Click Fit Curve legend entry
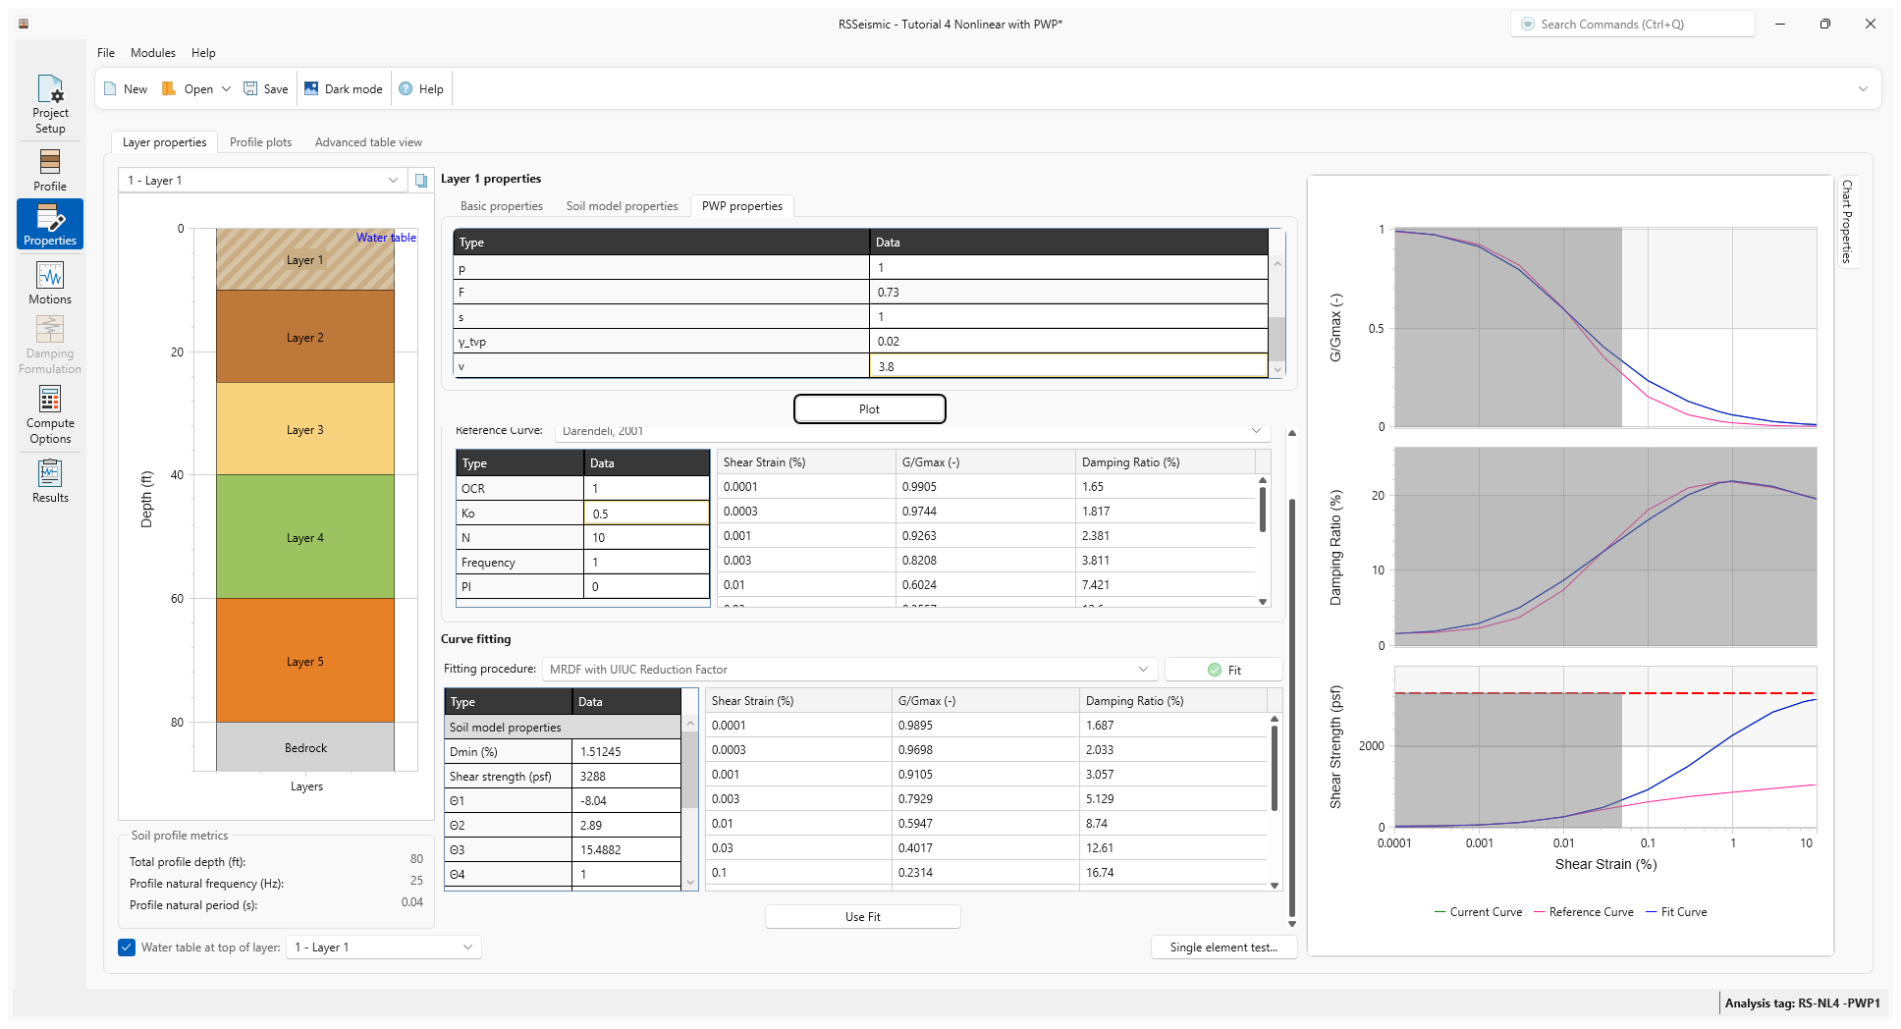1901x1029 pixels. pyautogui.click(x=1676, y=912)
